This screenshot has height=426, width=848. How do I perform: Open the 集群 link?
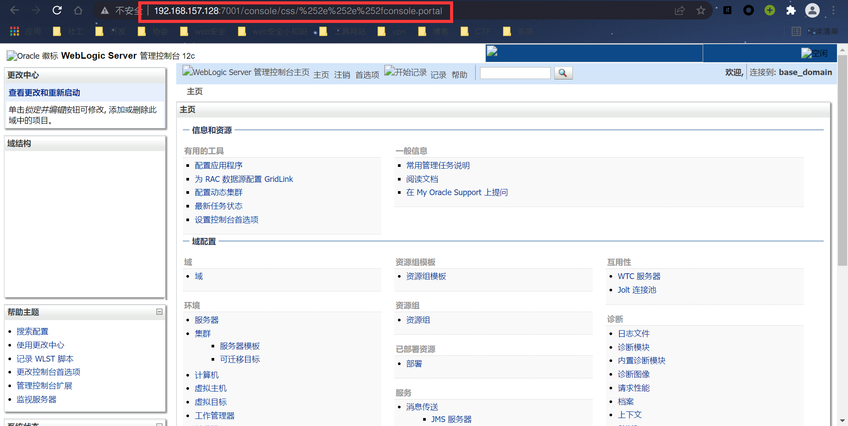[x=203, y=334]
